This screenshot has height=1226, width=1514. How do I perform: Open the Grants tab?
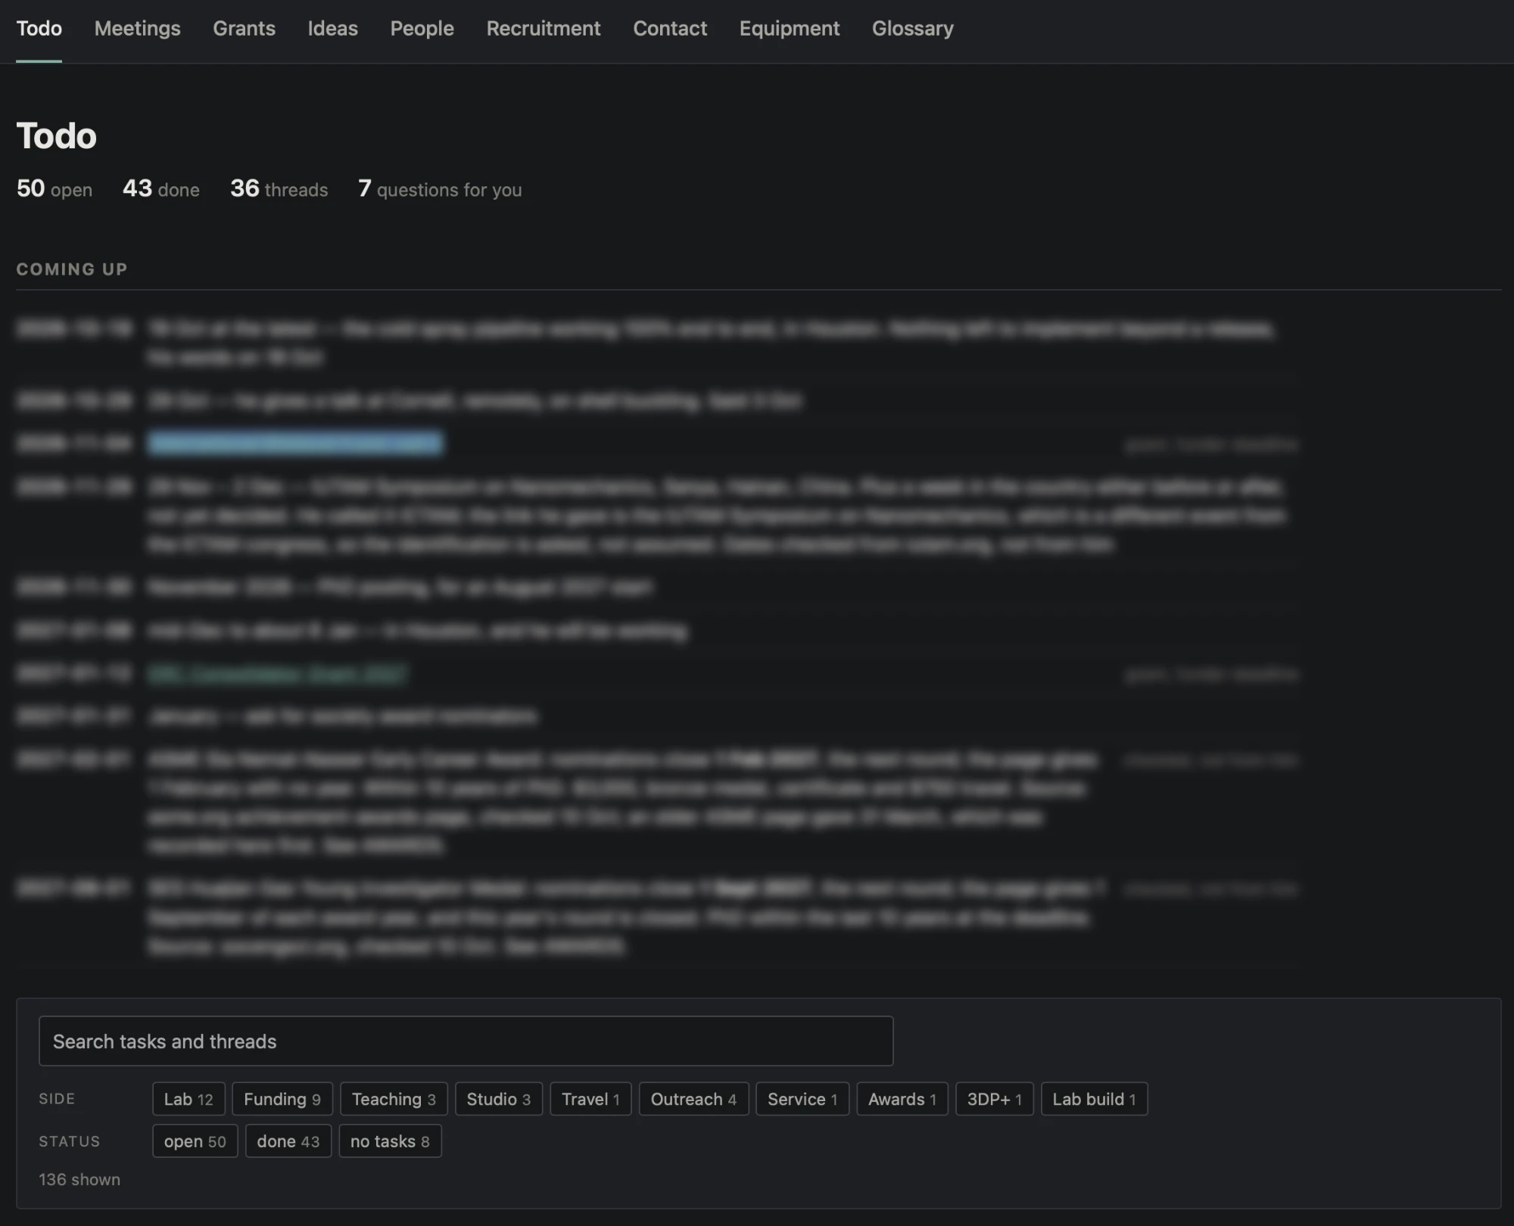point(244,29)
